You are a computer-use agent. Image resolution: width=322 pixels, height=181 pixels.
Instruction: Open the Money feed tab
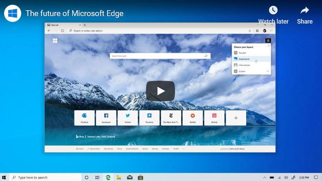click(155, 149)
